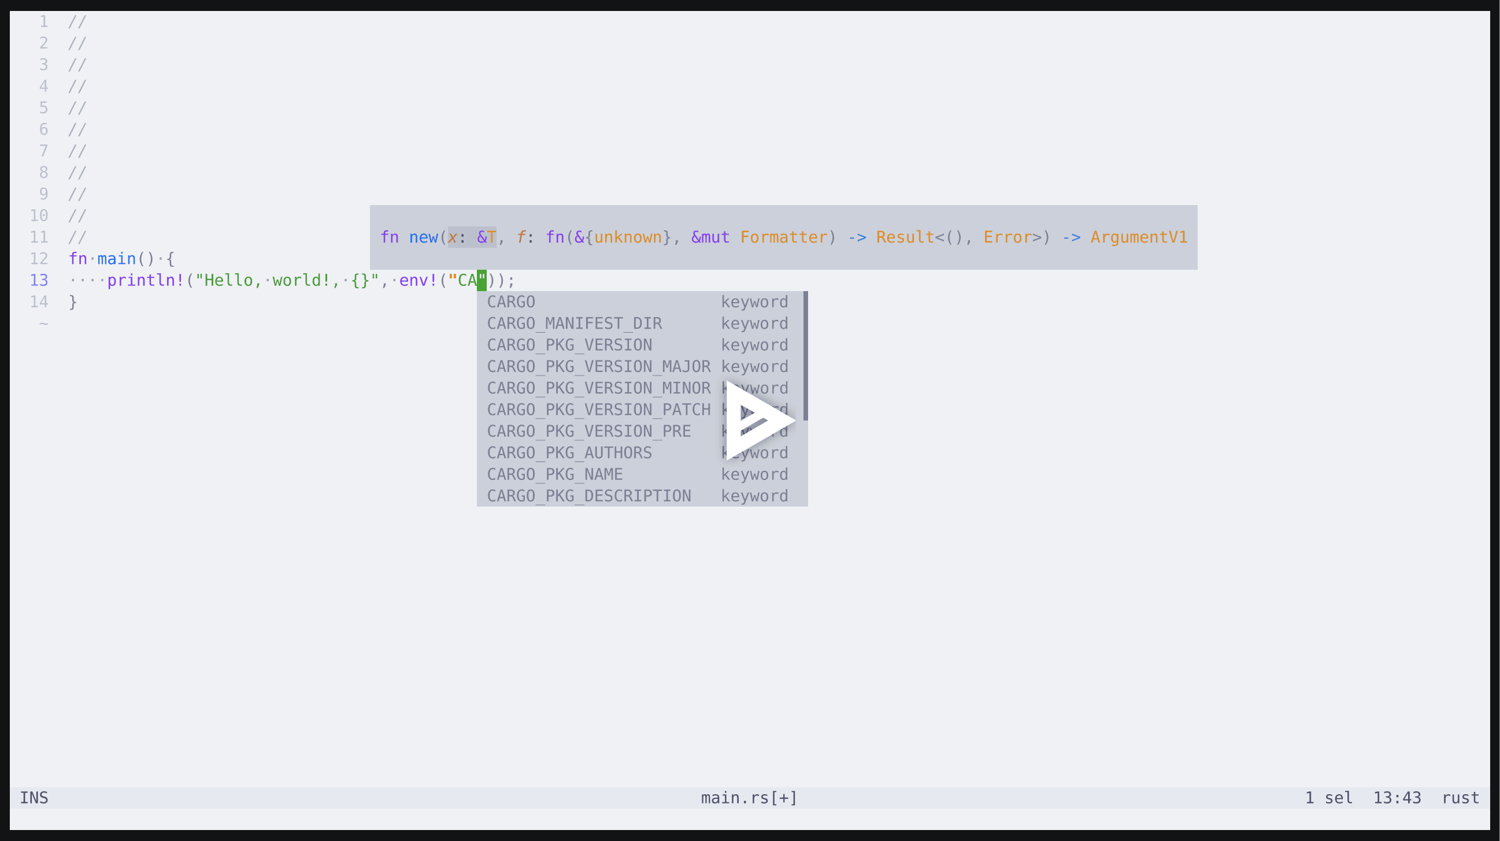This screenshot has height=841, width=1500.
Task: Place cursor on 'main' function name
Action: (x=116, y=259)
